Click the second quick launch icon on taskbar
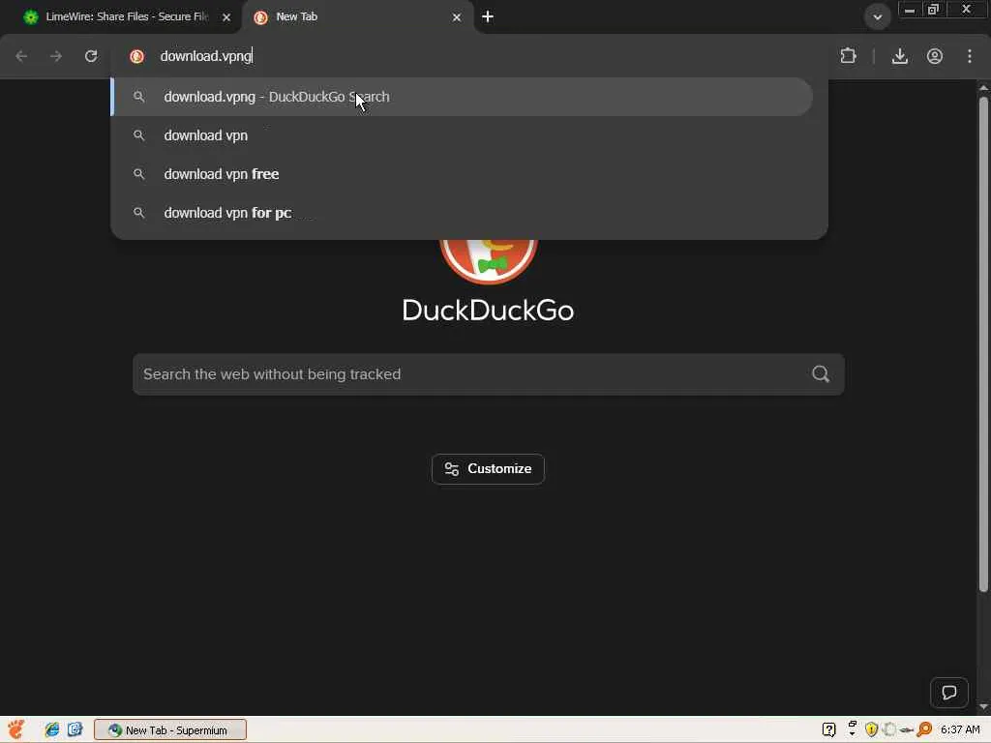This screenshot has height=743, width=991. pos(75,729)
